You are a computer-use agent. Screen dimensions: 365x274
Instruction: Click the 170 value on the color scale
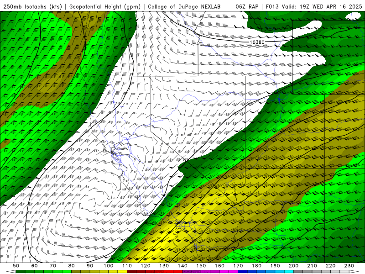click(238, 266)
